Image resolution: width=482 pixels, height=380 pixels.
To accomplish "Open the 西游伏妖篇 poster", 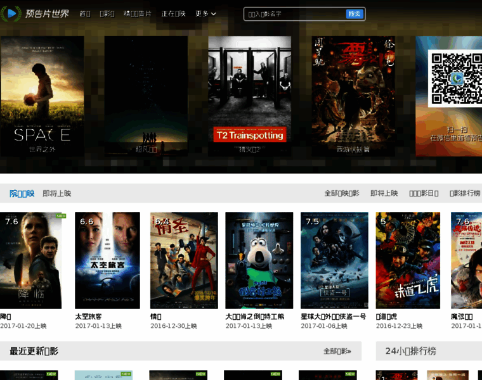I will pos(353,96).
